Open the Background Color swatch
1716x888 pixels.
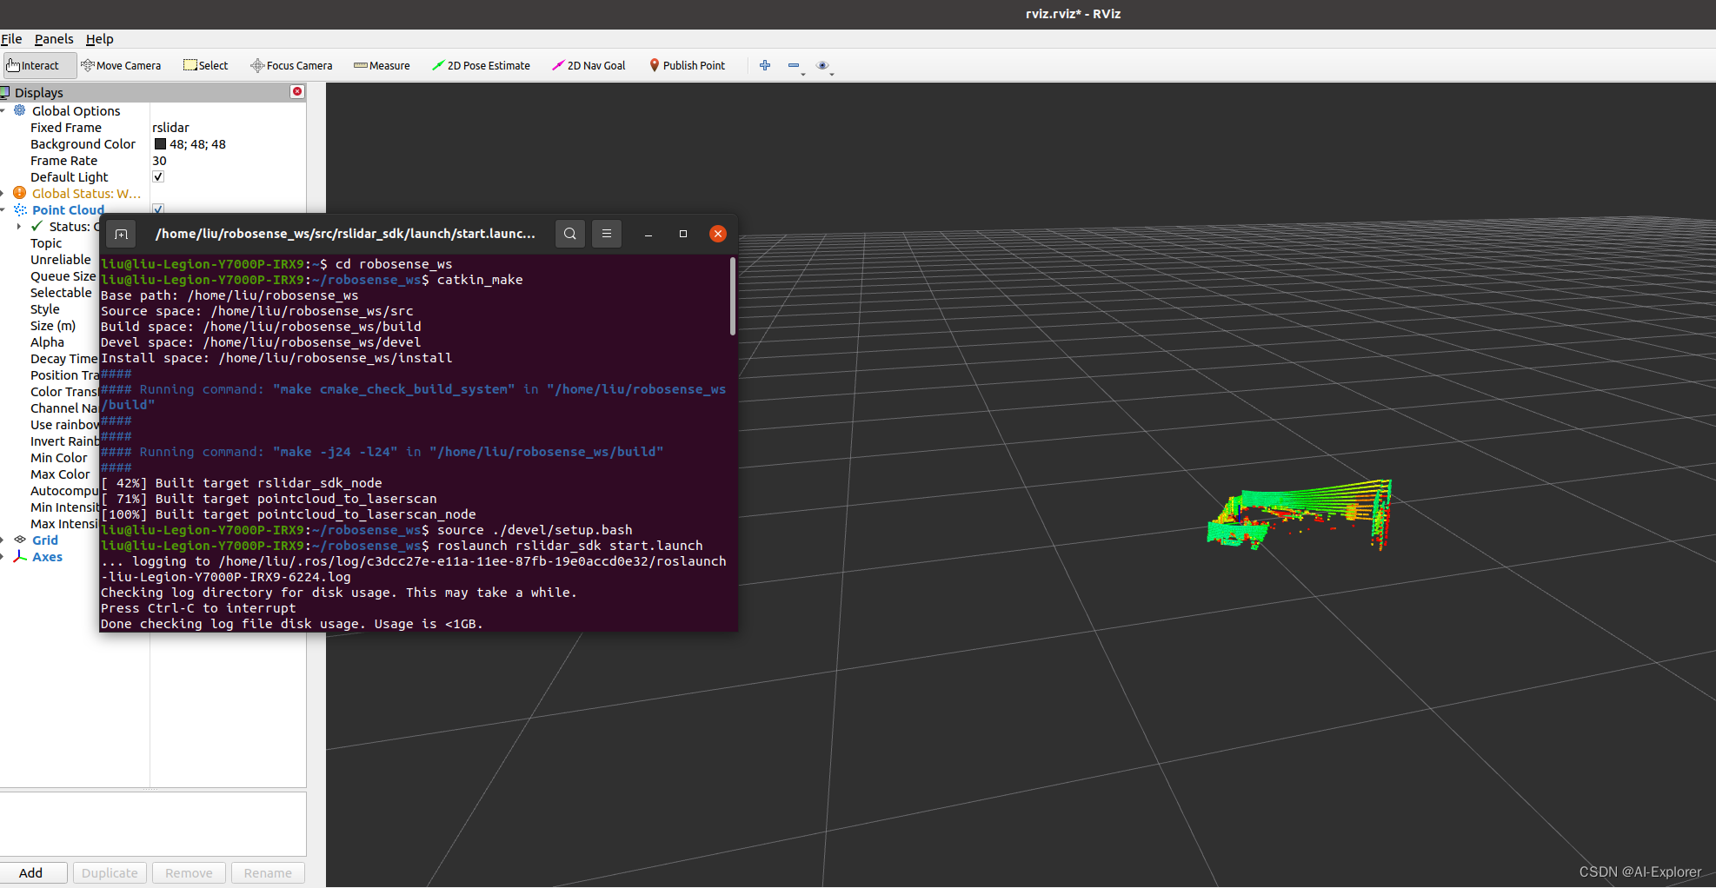coord(160,144)
